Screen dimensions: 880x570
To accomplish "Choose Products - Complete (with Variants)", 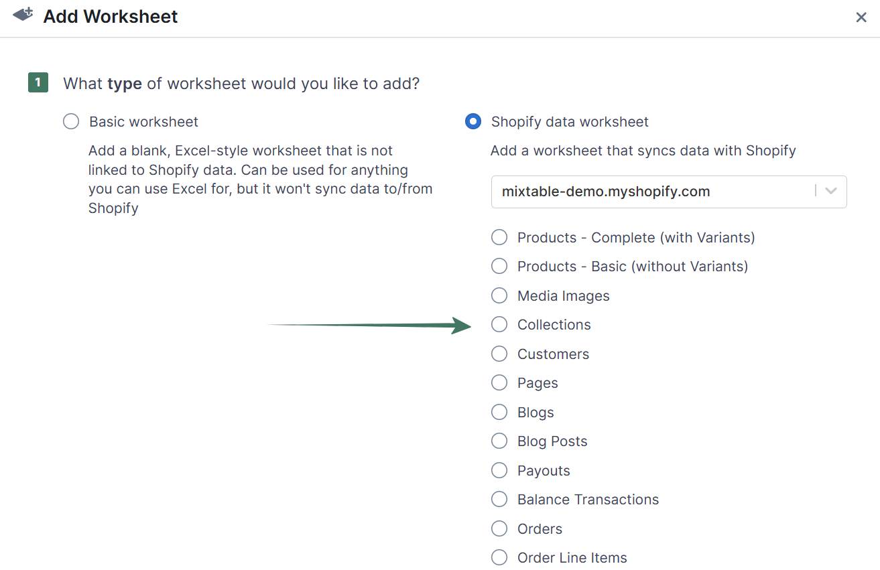I will click(499, 237).
